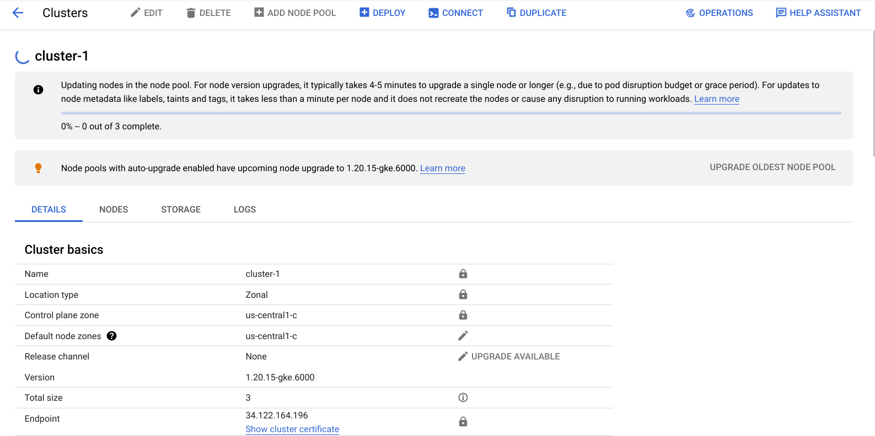This screenshot has height=436, width=875.
Task: Open Learn more link in node update notice
Action: 717,99
